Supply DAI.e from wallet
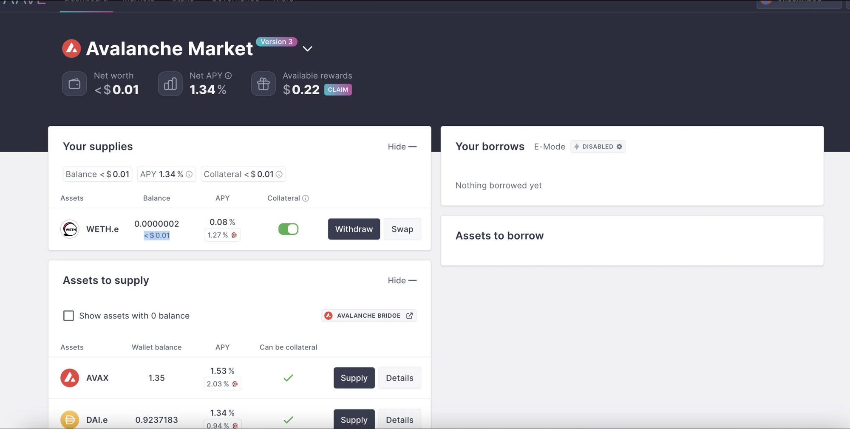Screen dimensions: 850x429 (354, 420)
